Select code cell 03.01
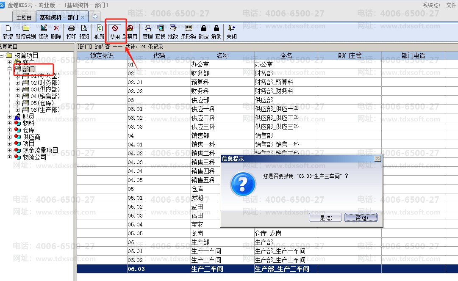 coord(159,109)
